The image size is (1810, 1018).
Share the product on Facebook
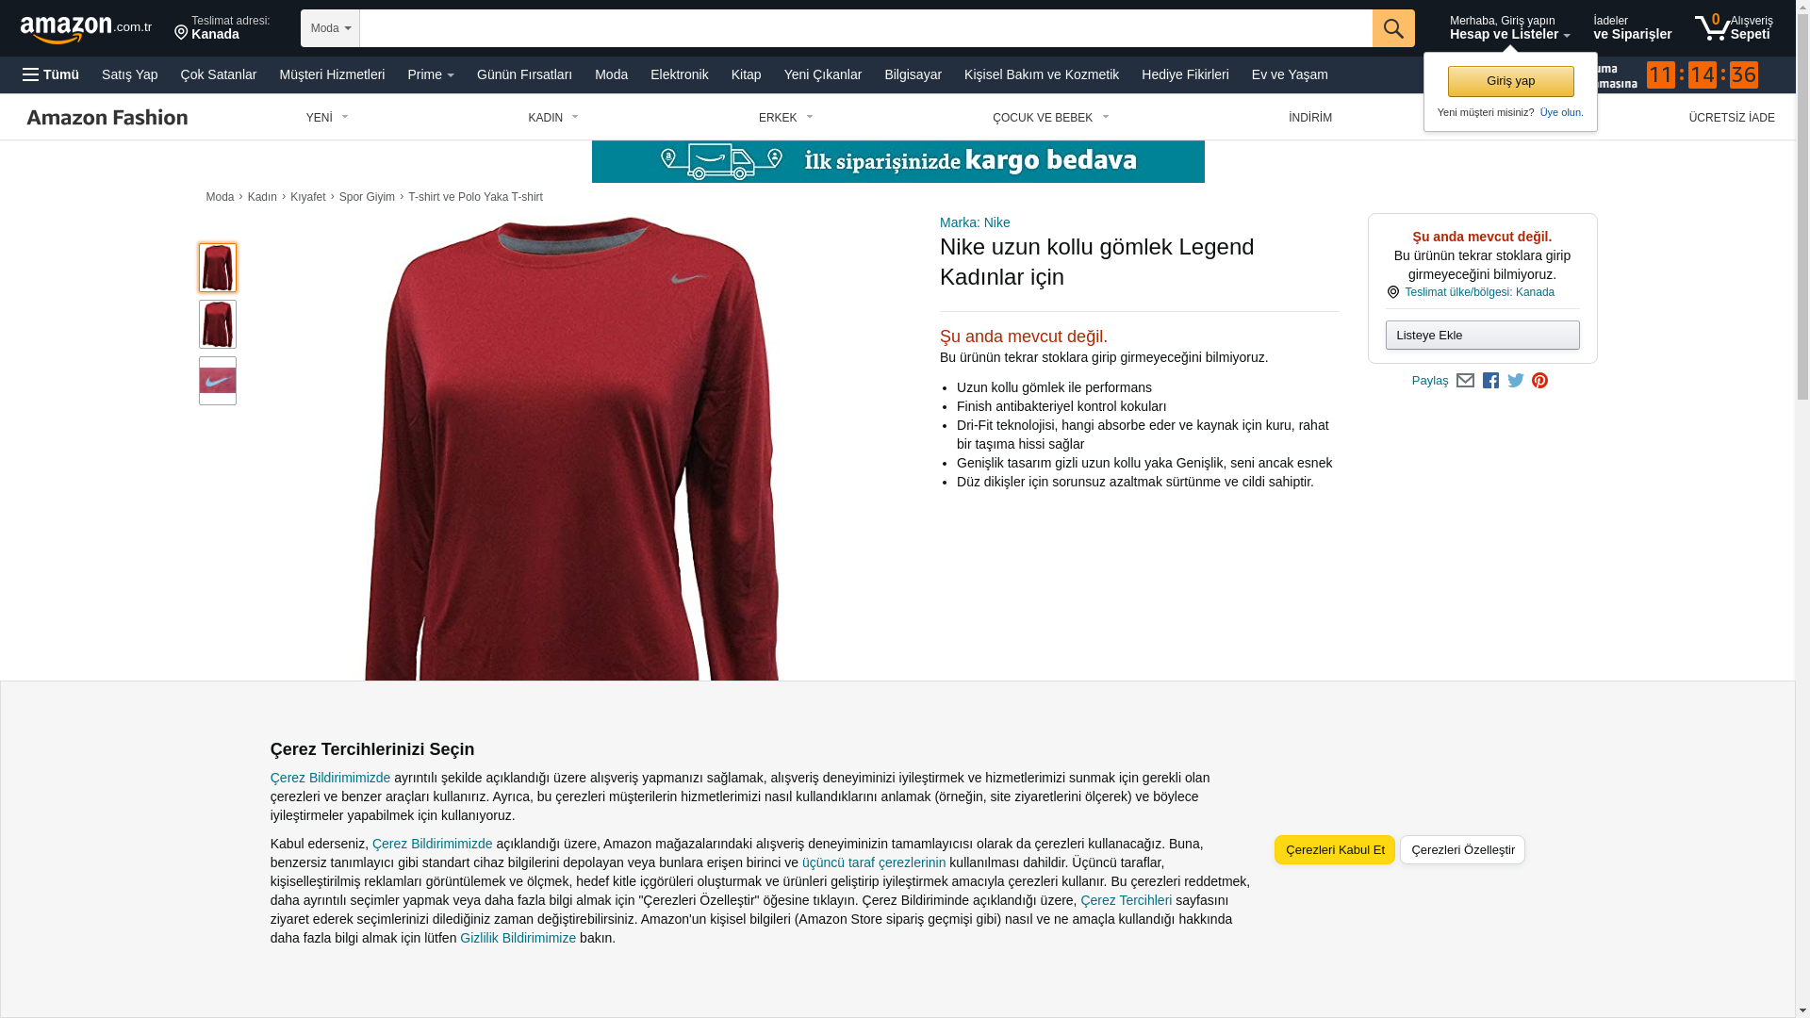1490,381
